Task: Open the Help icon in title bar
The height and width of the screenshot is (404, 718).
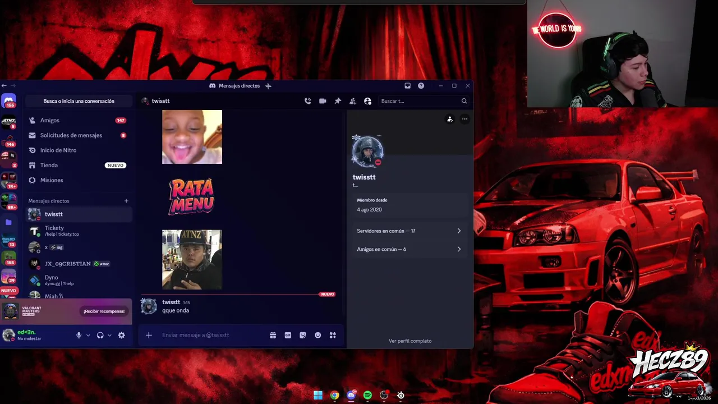Action: point(421,86)
